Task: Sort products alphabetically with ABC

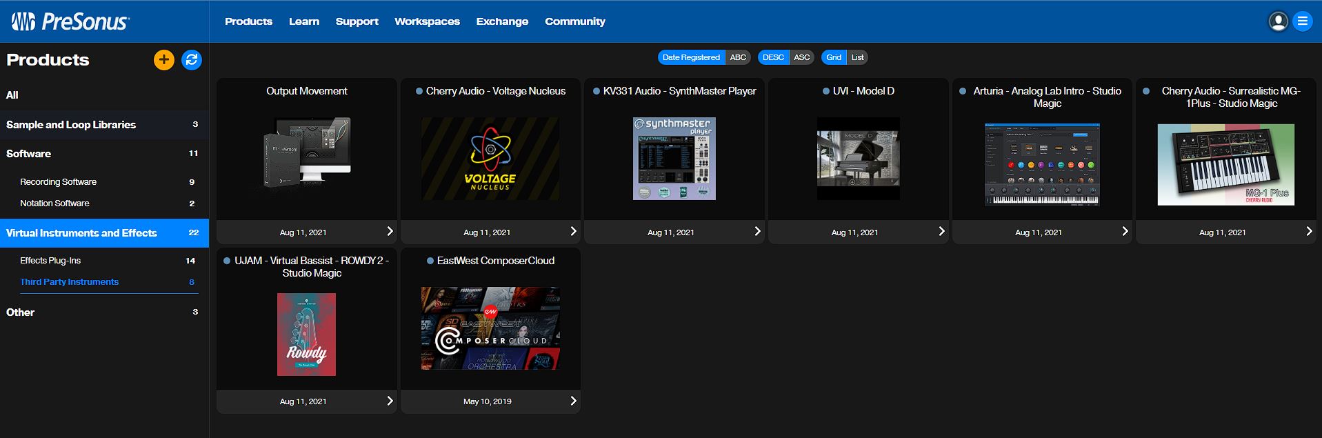Action: pos(738,57)
